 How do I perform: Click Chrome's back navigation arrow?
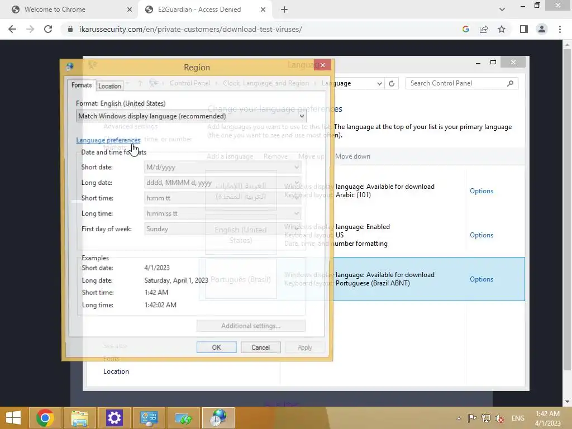[x=12, y=29]
